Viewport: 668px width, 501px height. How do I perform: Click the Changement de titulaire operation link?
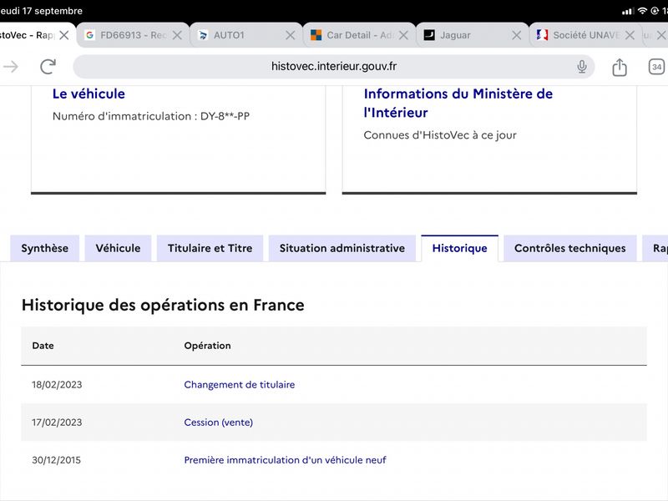coord(240,385)
